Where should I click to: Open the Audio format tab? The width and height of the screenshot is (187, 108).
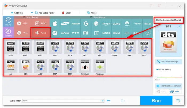pyautogui.click(x=41, y=33)
